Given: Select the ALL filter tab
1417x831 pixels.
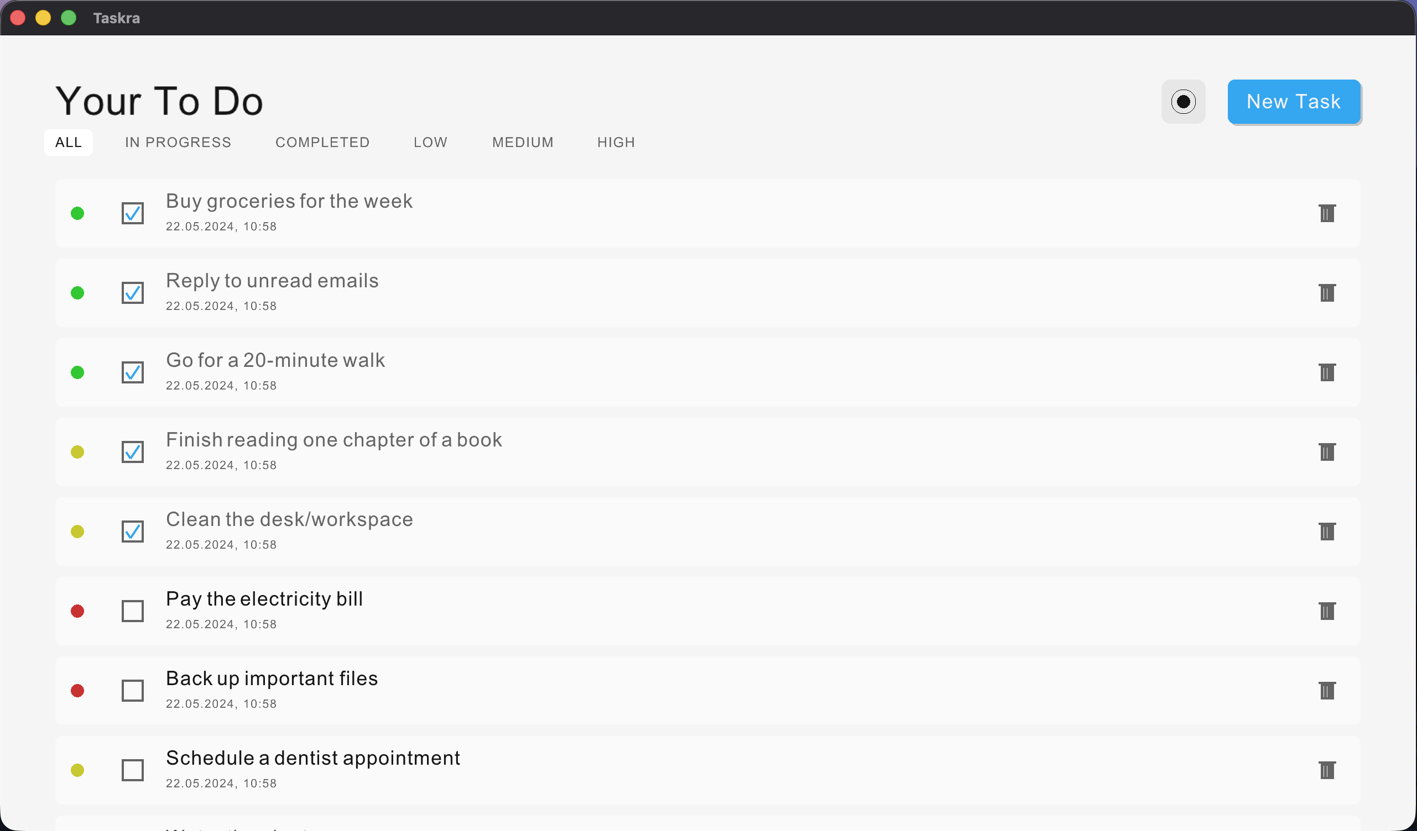Looking at the screenshot, I should [x=69, y=143].
